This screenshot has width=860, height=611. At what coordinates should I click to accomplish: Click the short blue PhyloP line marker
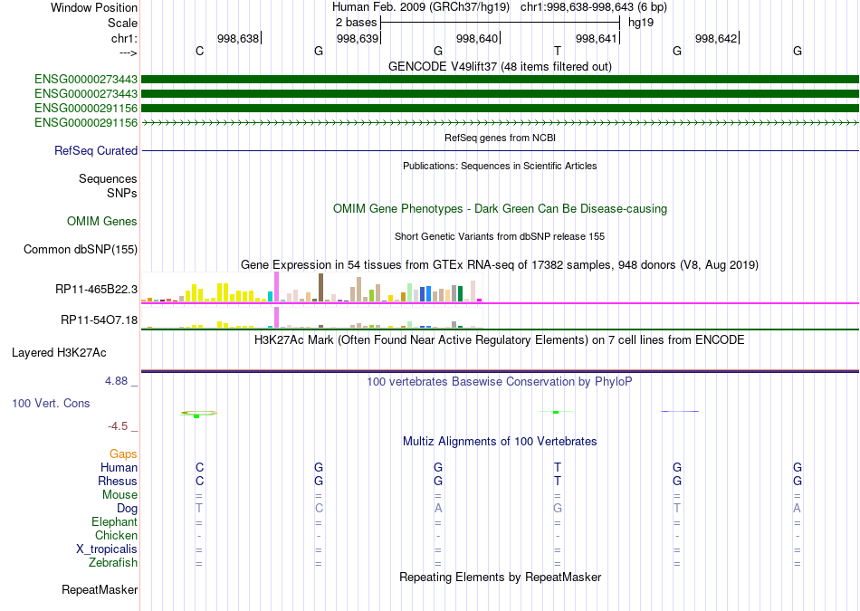coord(680,411)
